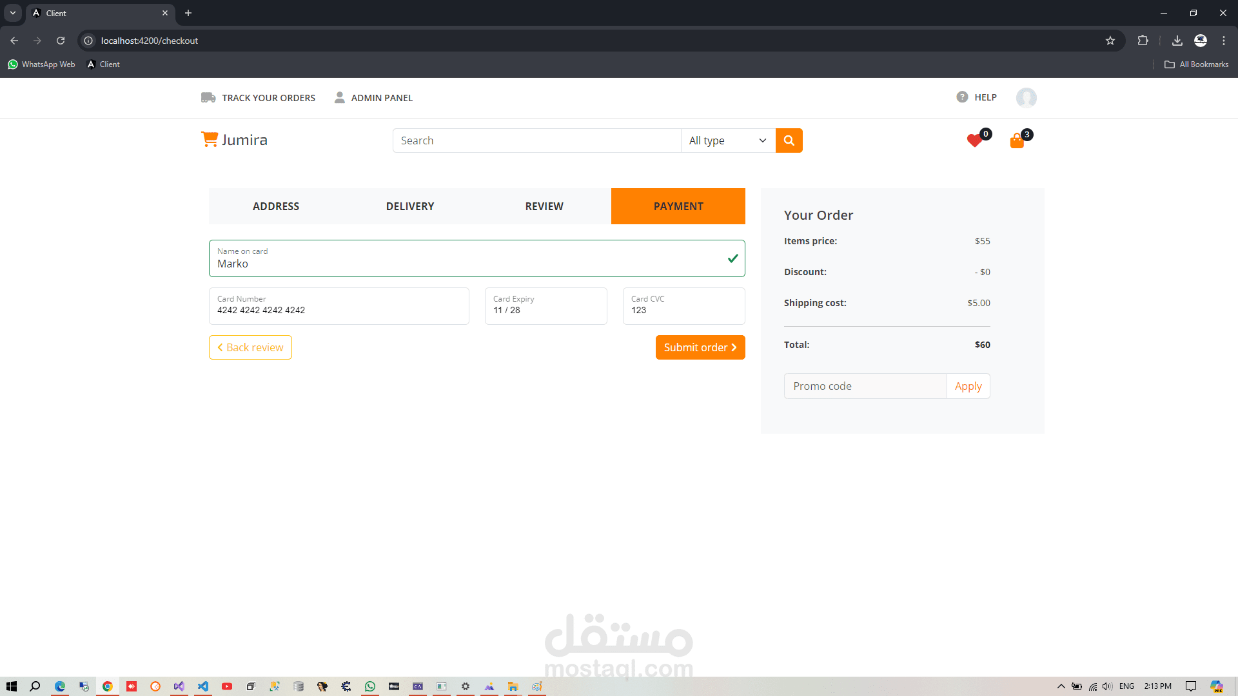Screen dimensions: 1238x696
Task: Open the wishlist heart icon
Action: (x=974, y=140)
